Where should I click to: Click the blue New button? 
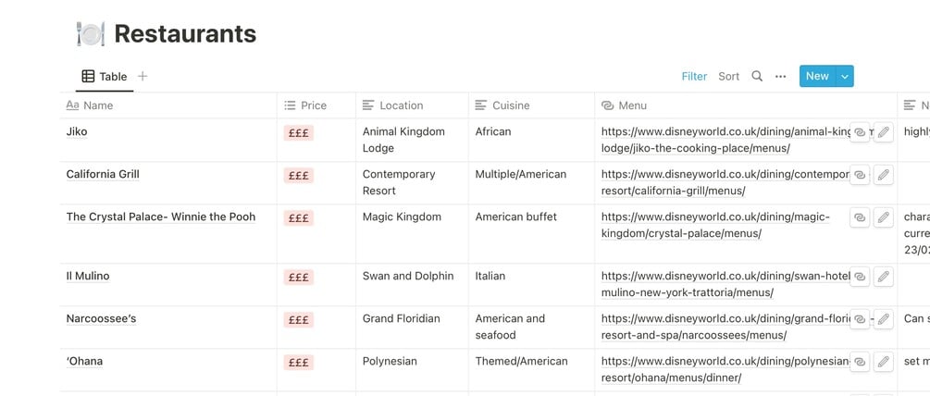pyautogui.click(x=816, y=77)
